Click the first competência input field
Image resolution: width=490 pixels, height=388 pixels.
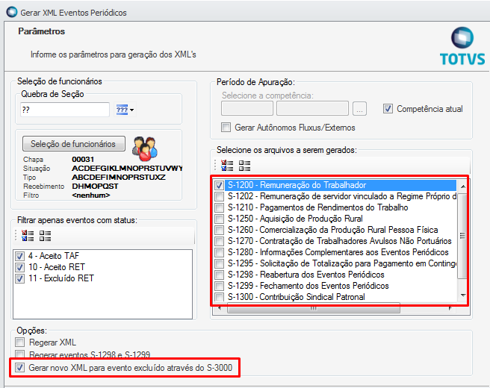tap(247, 109)
